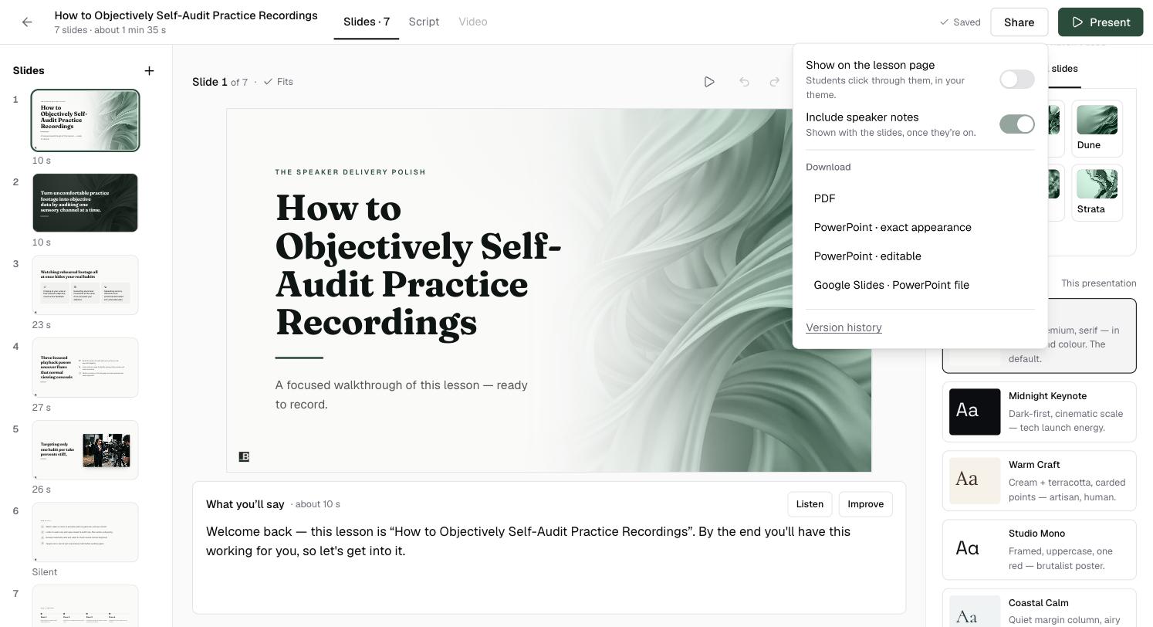This screenshot has height=627, width=1153.
Task: Select slide 3 thumbnail
Action: (x=85, y=285)
